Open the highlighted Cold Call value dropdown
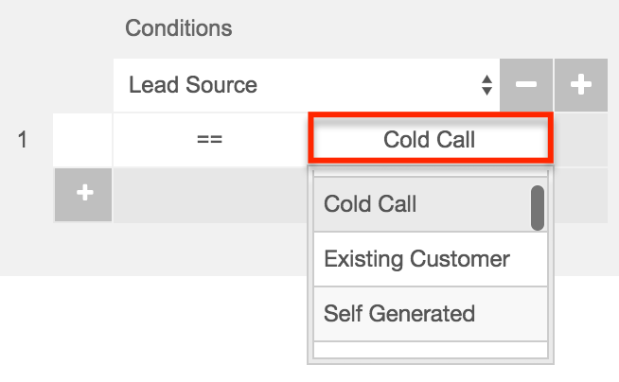Viewport: 619px width, 382px height. 429,140
